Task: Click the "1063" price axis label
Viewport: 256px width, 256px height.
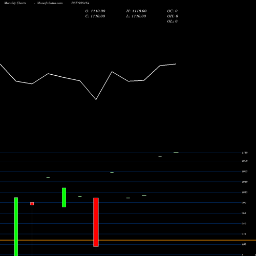Action: point(245,172)
